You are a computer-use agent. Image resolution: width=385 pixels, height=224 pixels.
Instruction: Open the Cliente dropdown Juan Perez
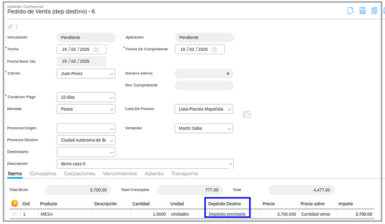pyautogui.click(x=86, y=74)
